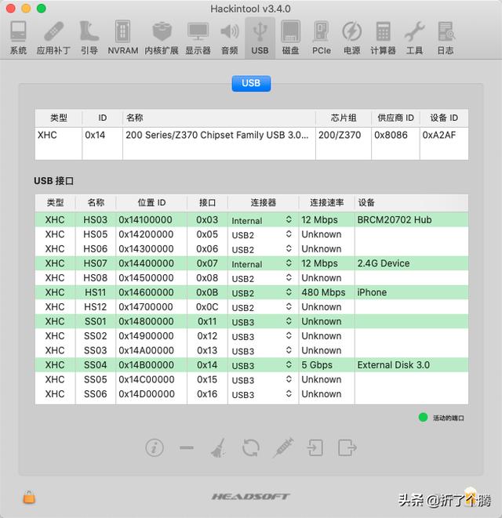Open the 音频 audio section

(x=230, y=38)
